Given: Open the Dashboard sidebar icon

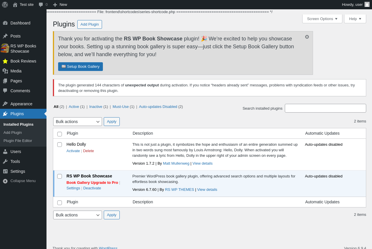Looking at the screenshot, I should pos(5,23).
